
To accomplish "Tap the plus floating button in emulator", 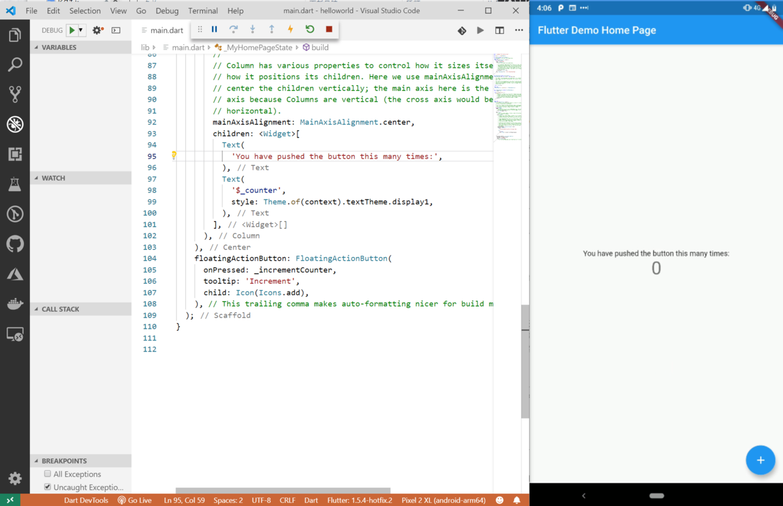I will point(760,460).
